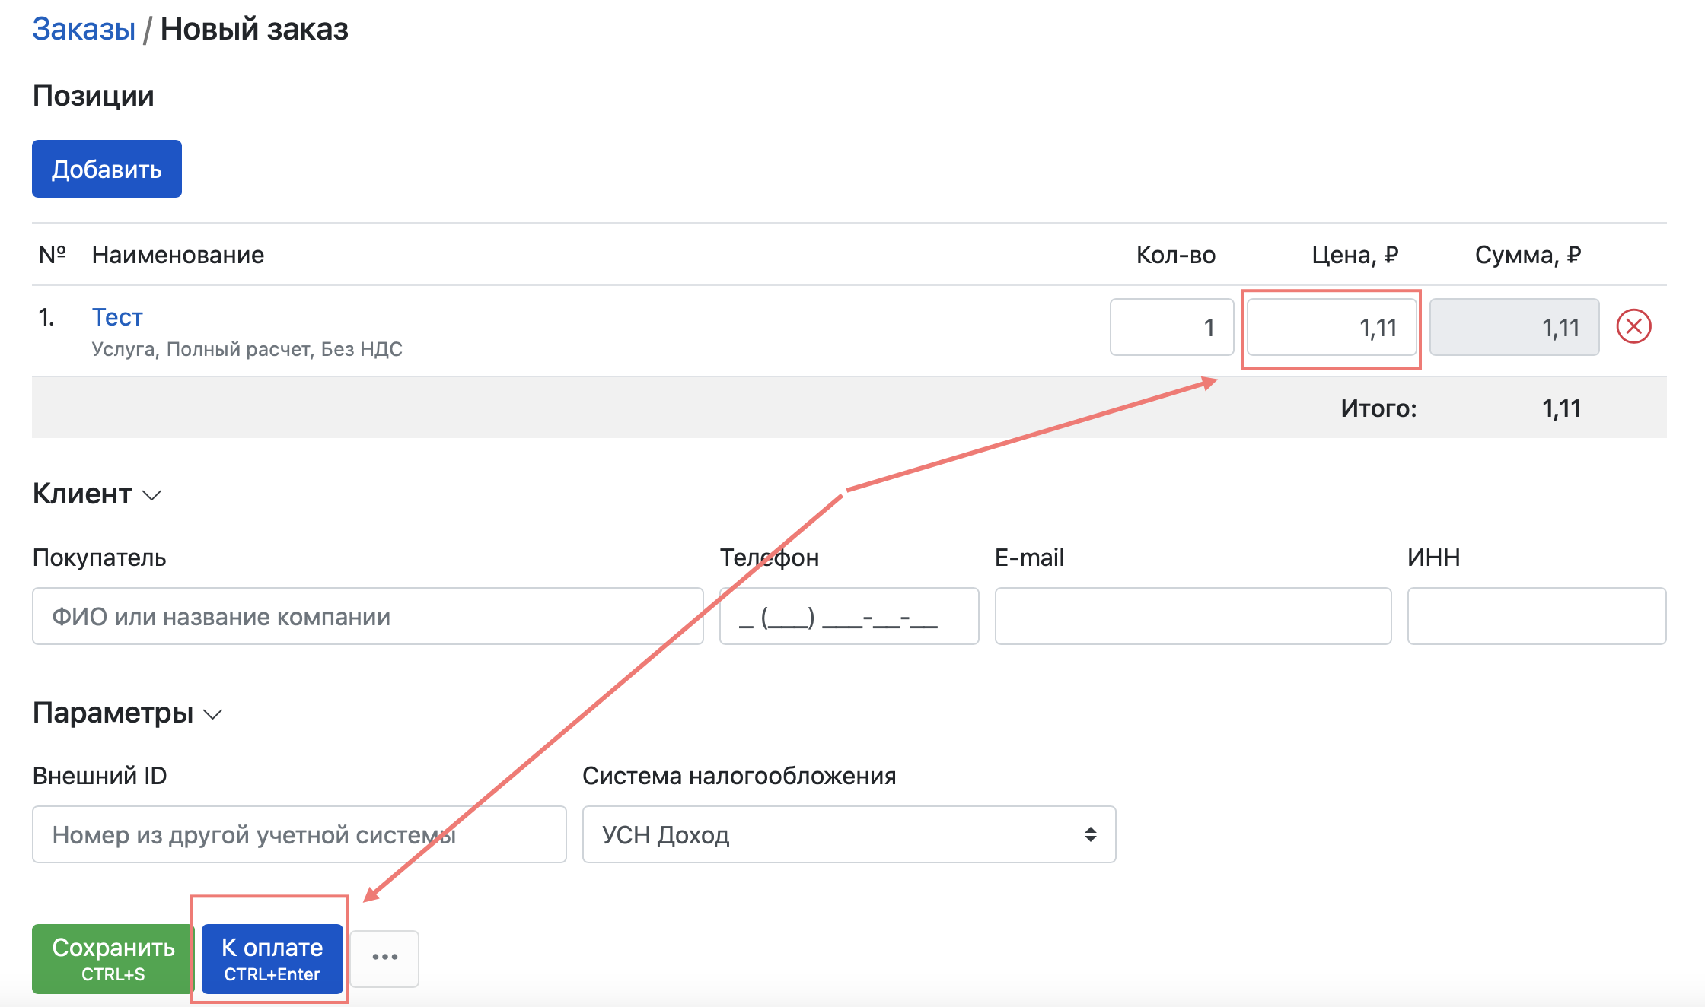Screen dimensions: 1705x1007
Task: Click the disabled Сумма field
Action: 1514,327
